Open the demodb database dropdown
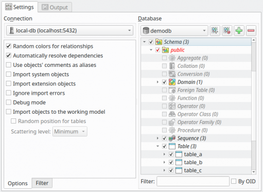 pyautogui.click(x=174, y=31)
